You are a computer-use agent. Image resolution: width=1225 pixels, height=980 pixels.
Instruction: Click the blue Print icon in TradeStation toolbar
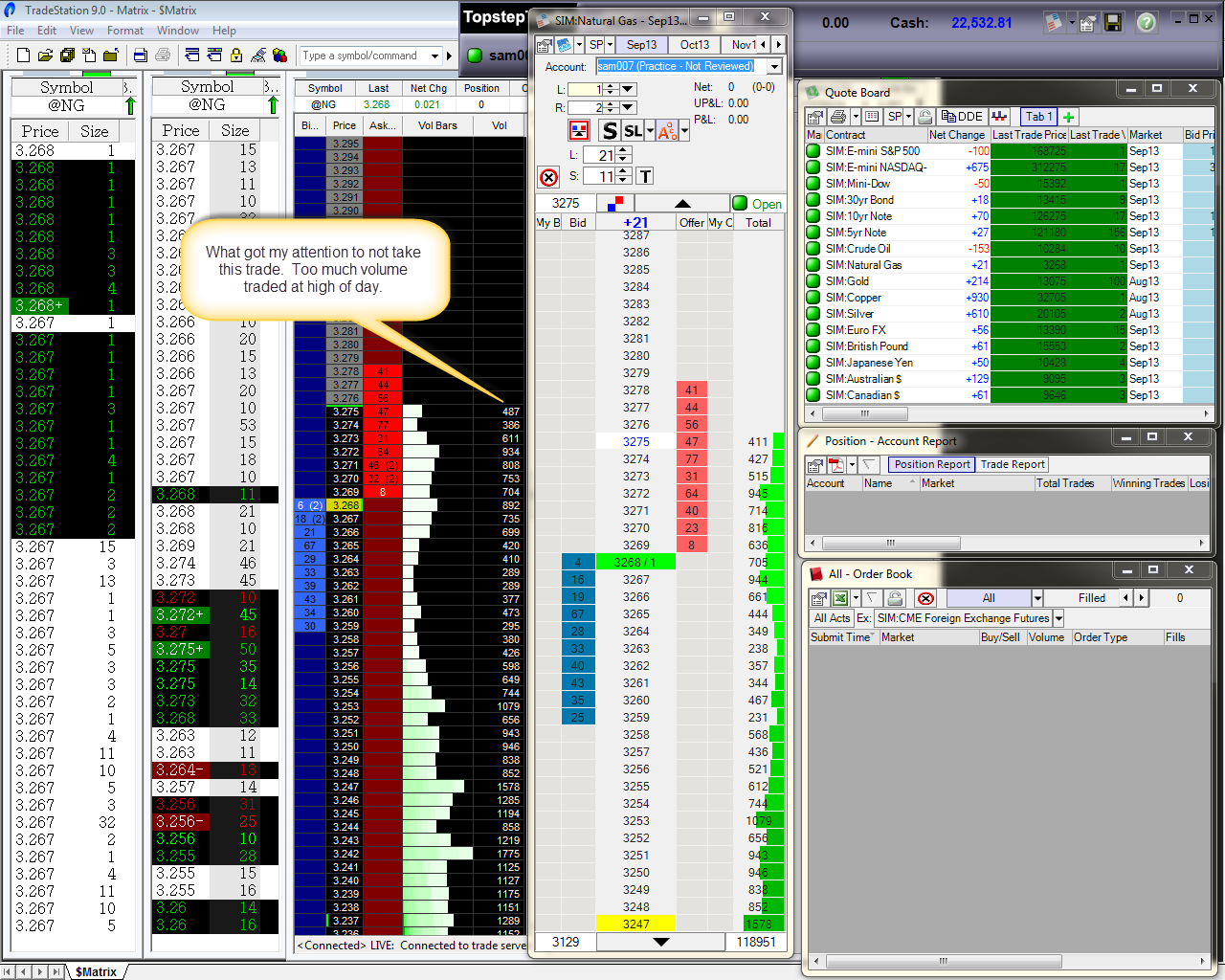point(141,56)
